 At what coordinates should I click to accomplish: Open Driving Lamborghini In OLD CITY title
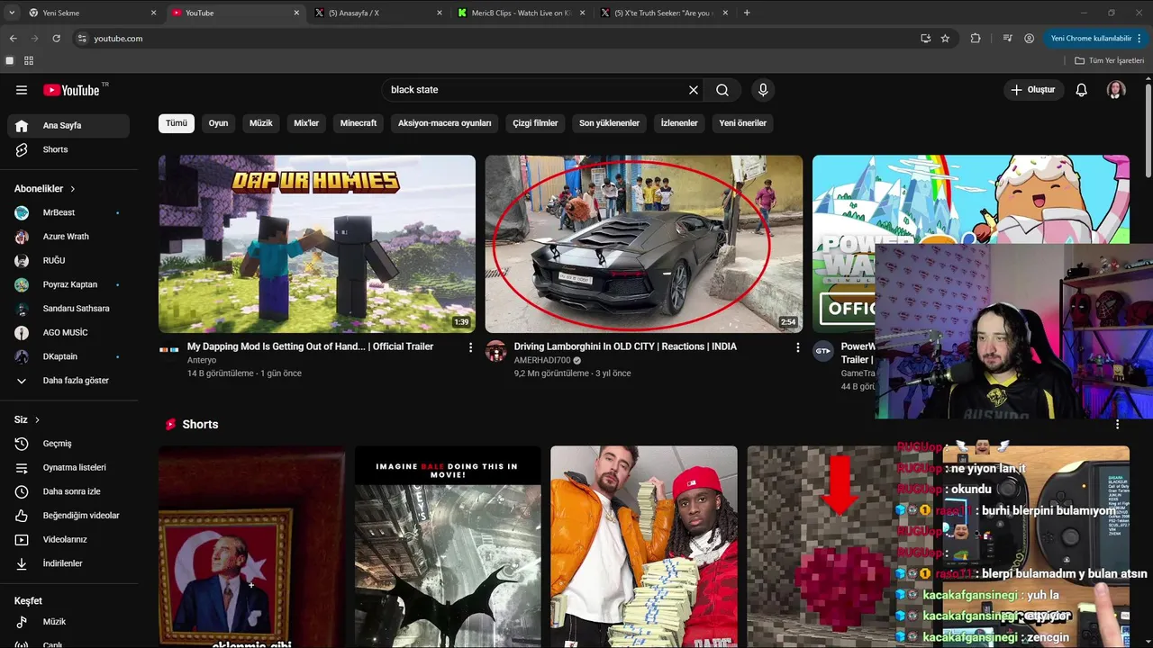tap(625, 346)
